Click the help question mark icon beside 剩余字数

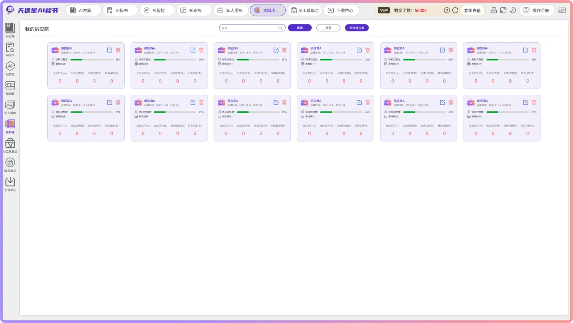pos(447,10)
